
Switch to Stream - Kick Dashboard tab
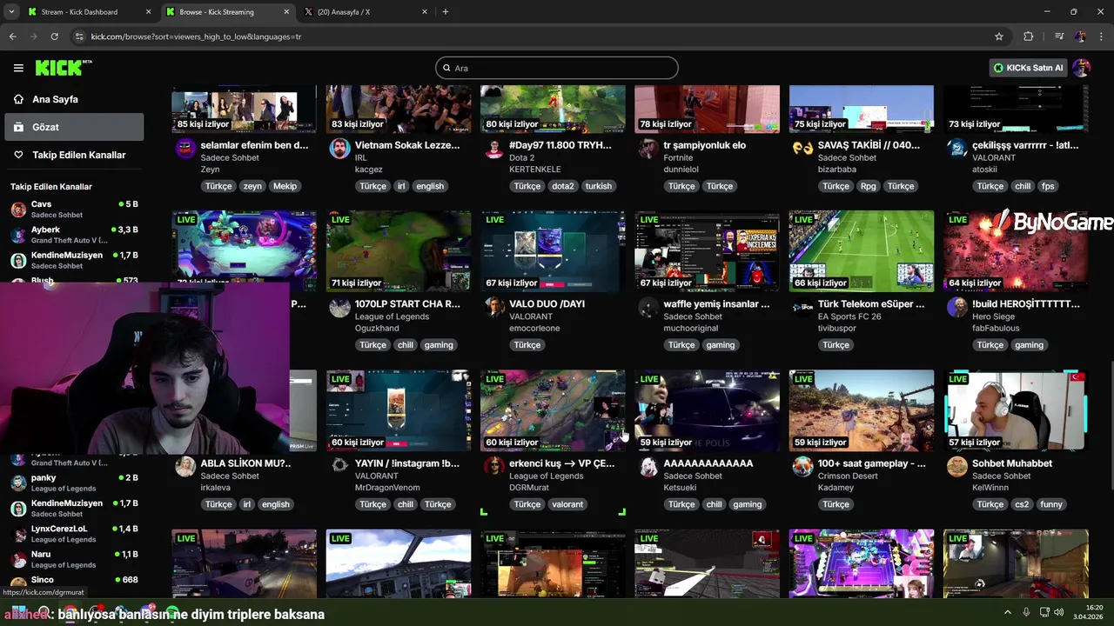[x=88, y=12]
